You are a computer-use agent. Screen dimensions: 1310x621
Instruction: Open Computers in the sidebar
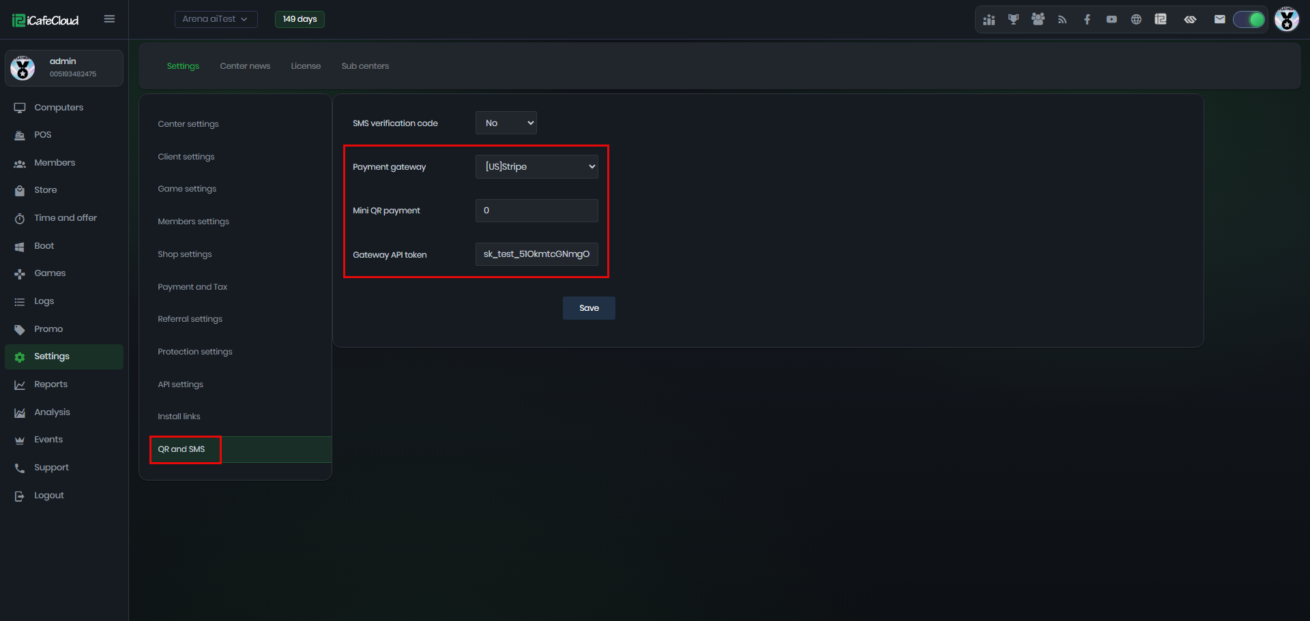(64, 108)
